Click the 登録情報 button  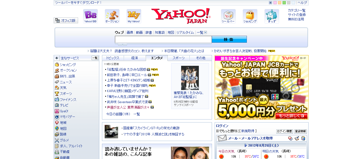click(301, 131)
